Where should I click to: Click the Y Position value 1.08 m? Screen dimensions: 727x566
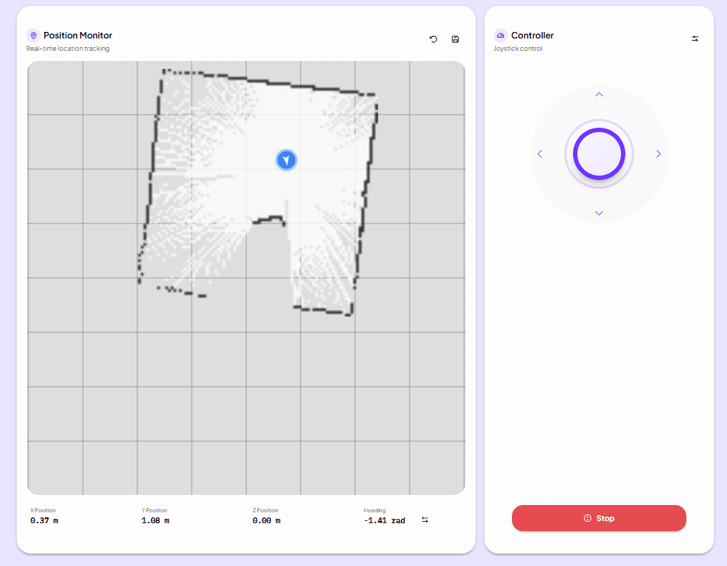click(x=155, y=520)
